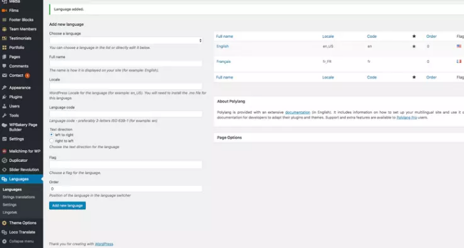Click the default-language star in English row
464x248 pixels.
coord(414,46)
